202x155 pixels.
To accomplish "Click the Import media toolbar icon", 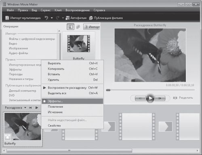I will 7,18.
